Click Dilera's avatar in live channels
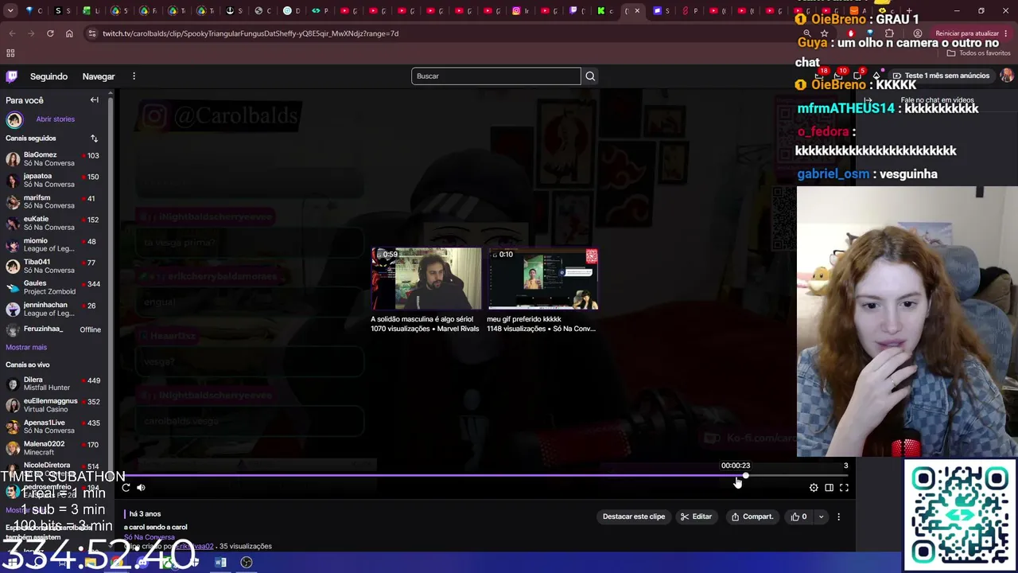 (13, 384)
